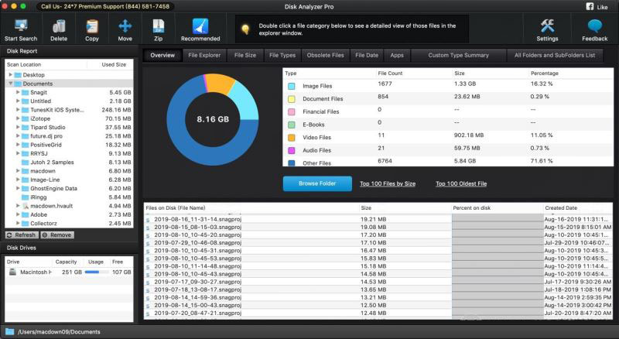
Task: Open the Obsolete Files tab
Action: (x=325, y=55)
